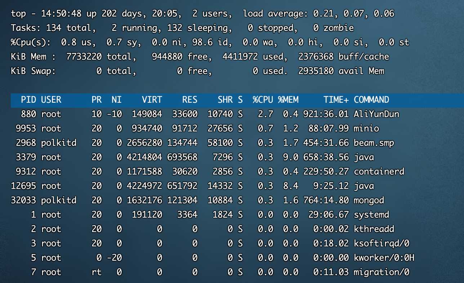Select the '2376368 buff/cache' value
This screenshot has width=464, height=283.
click(x=344, y=57)
